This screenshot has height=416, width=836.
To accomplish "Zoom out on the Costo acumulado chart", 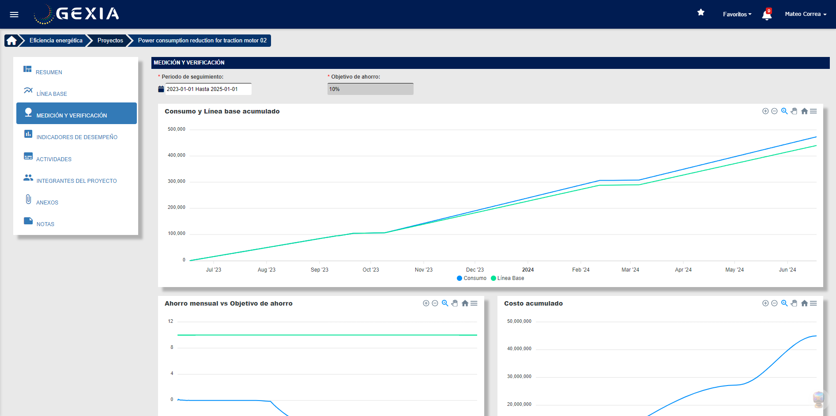I will [x=774, y=303].
